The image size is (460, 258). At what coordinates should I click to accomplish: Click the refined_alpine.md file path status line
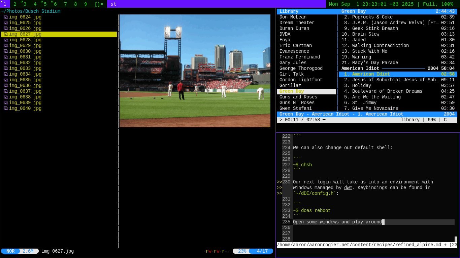click(367, 245)
